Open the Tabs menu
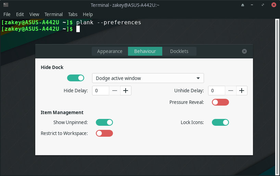This screenshot has height=176, width=280. click(73, 14)
